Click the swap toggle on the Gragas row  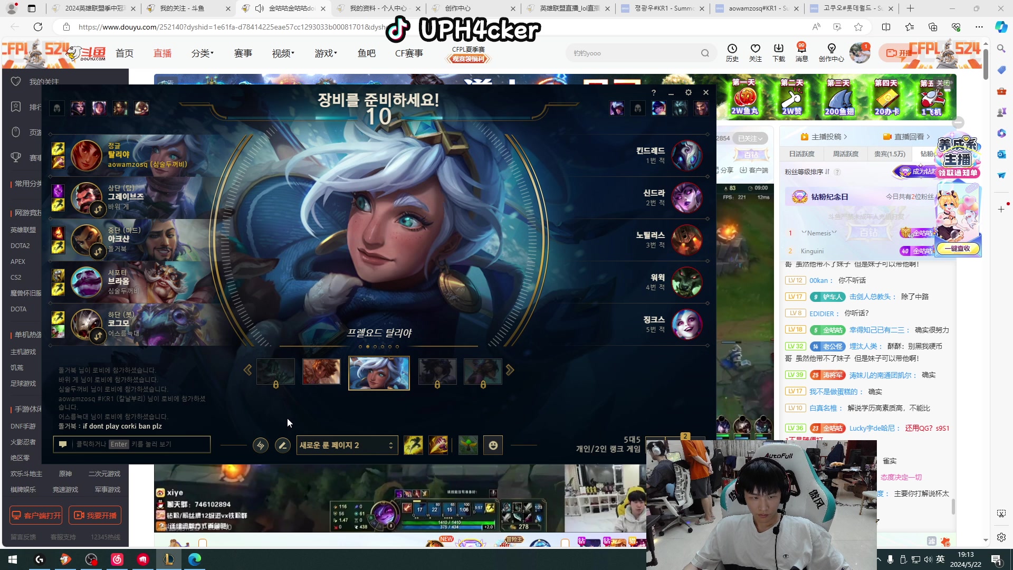(98, 210)
